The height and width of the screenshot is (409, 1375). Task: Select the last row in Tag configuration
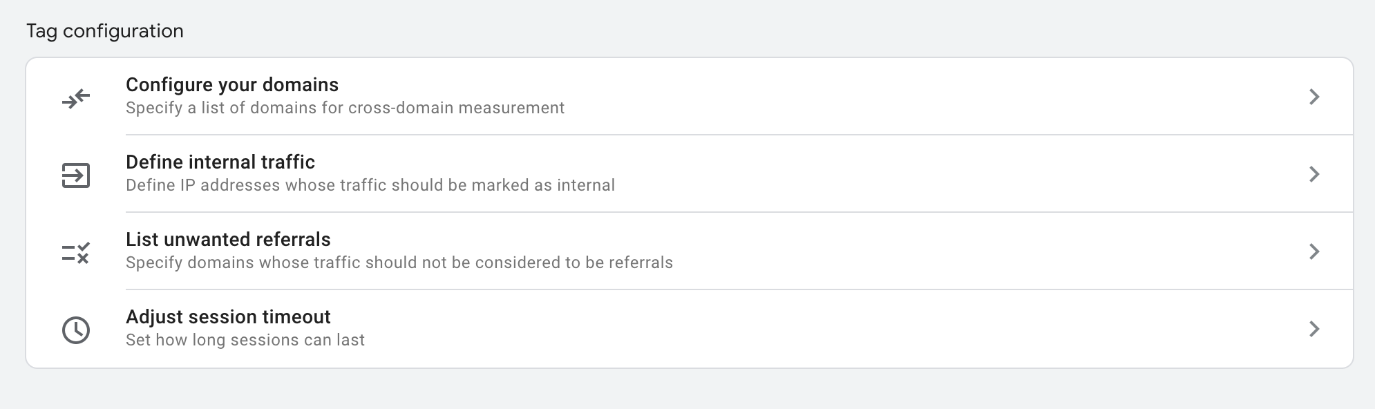pyautogui.click(x=690, y=329)
